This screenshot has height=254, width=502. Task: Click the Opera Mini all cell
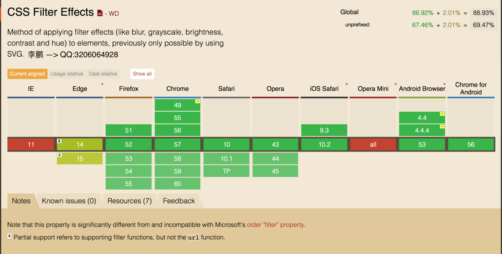click(x=373, y=145)
